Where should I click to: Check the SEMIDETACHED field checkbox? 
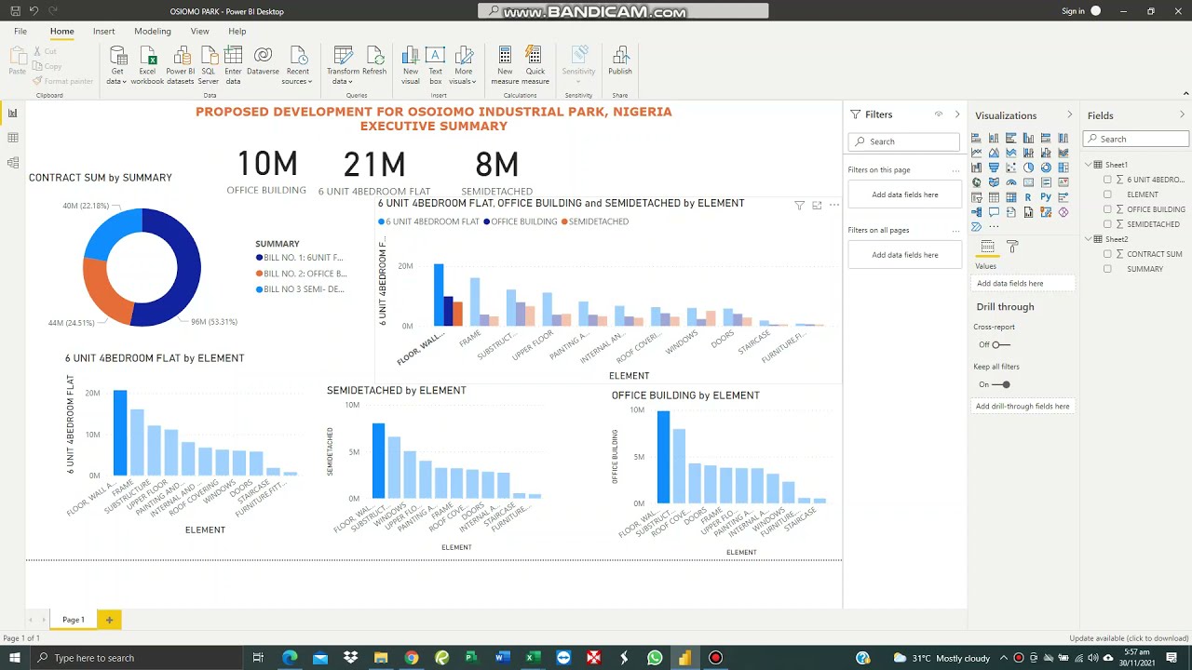pos(1107,224)
